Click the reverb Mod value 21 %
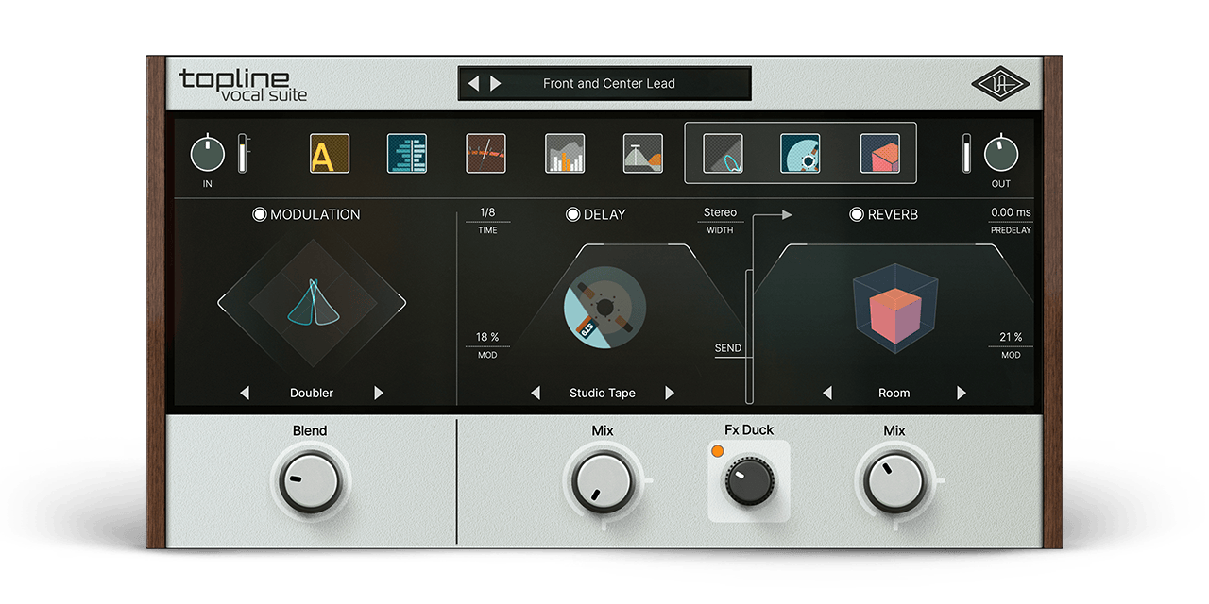The image size is (1209, 604). pos(1011,337)
